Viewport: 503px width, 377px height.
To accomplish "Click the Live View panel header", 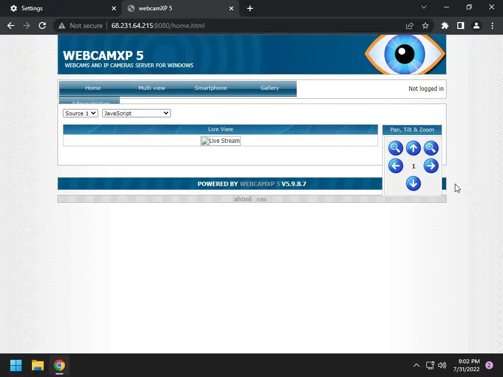I will (x=221, y=129).
